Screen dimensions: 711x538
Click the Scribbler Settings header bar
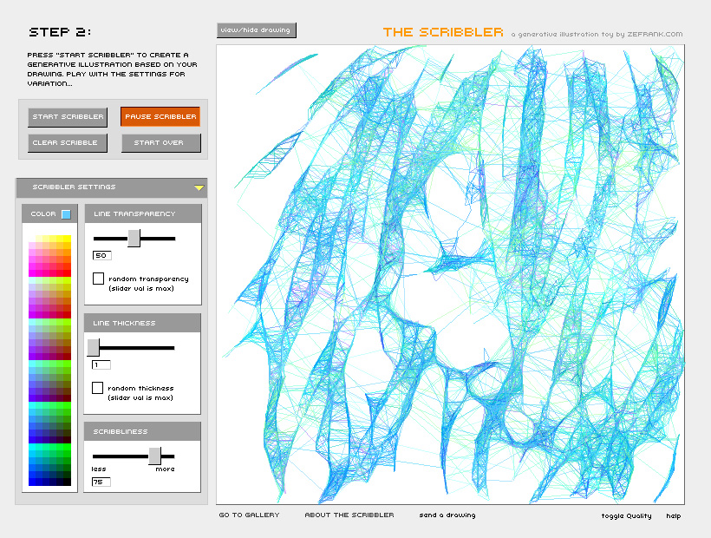[x=104, y=187]
